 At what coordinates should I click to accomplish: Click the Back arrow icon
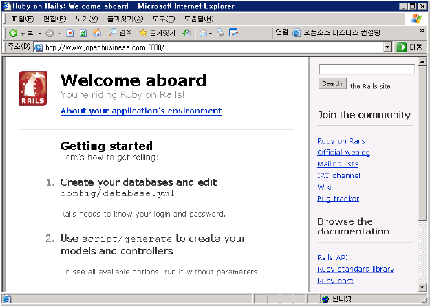coord(13,33)
